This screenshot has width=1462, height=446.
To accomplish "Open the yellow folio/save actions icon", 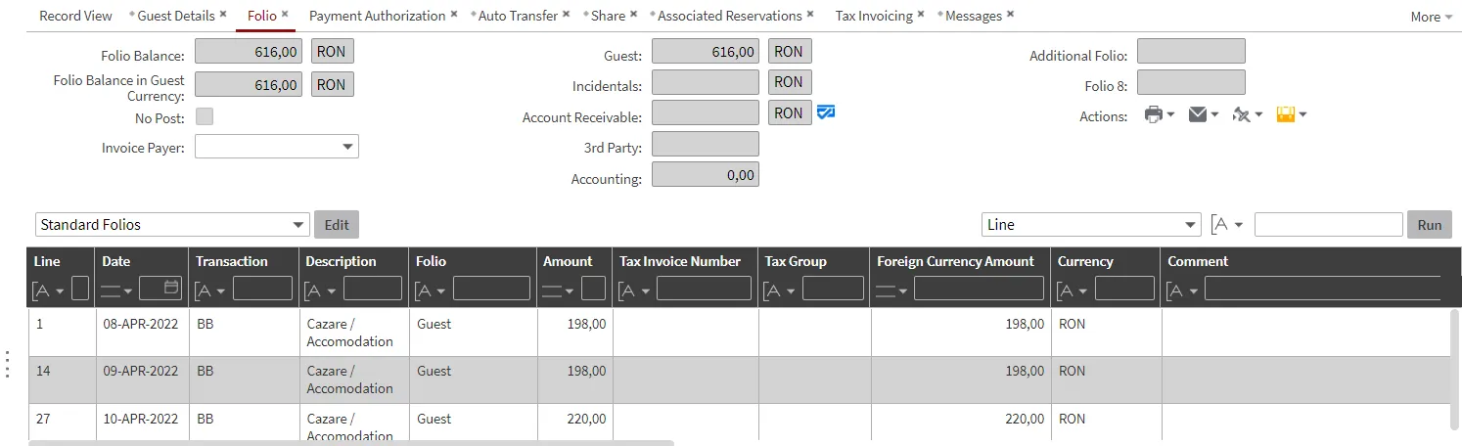I will click(x=1291, y=115).
